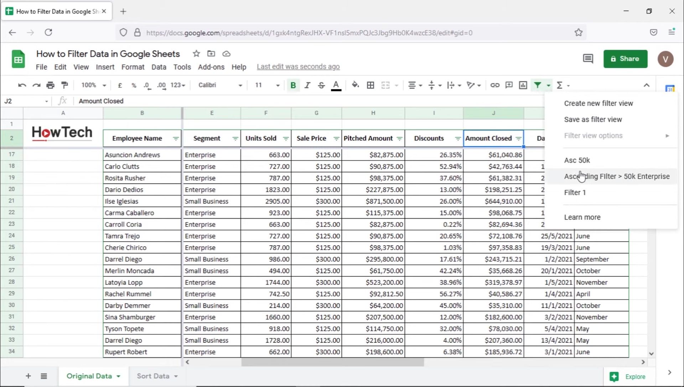This screenshot has width=684, height=387.
Task: Print the spreadsheet using printer icon
Action: click(x=51, y=85)
